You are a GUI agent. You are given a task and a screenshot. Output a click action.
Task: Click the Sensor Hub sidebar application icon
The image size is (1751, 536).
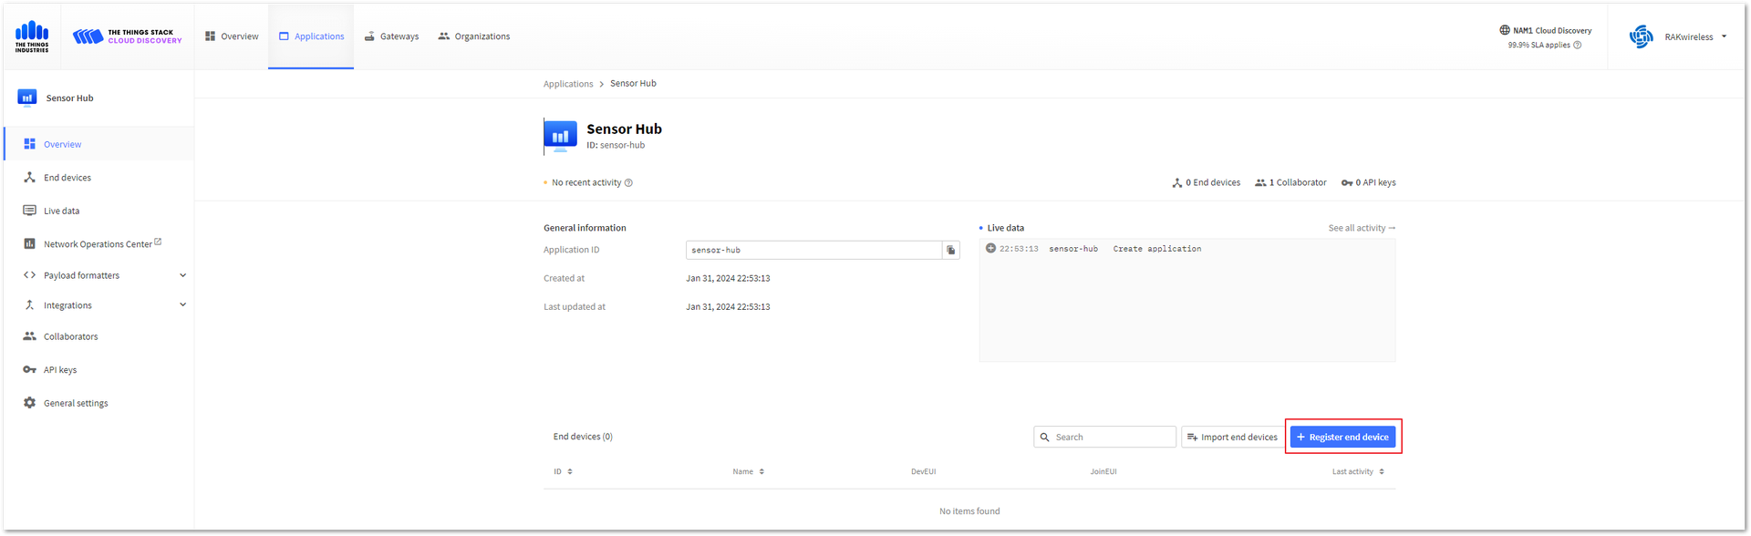[27, 98]
